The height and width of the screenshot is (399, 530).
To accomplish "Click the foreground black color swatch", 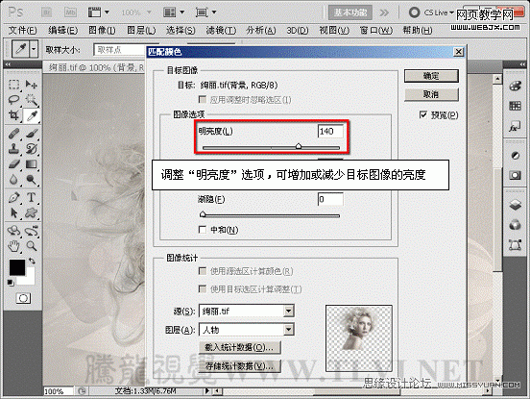I will tap(17, 267).
